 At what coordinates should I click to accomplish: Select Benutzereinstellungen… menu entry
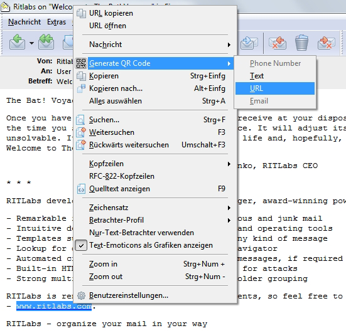154,295
